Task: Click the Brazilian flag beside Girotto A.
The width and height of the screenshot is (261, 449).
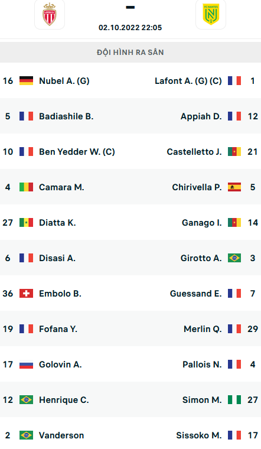Action: tap(234, 258)
